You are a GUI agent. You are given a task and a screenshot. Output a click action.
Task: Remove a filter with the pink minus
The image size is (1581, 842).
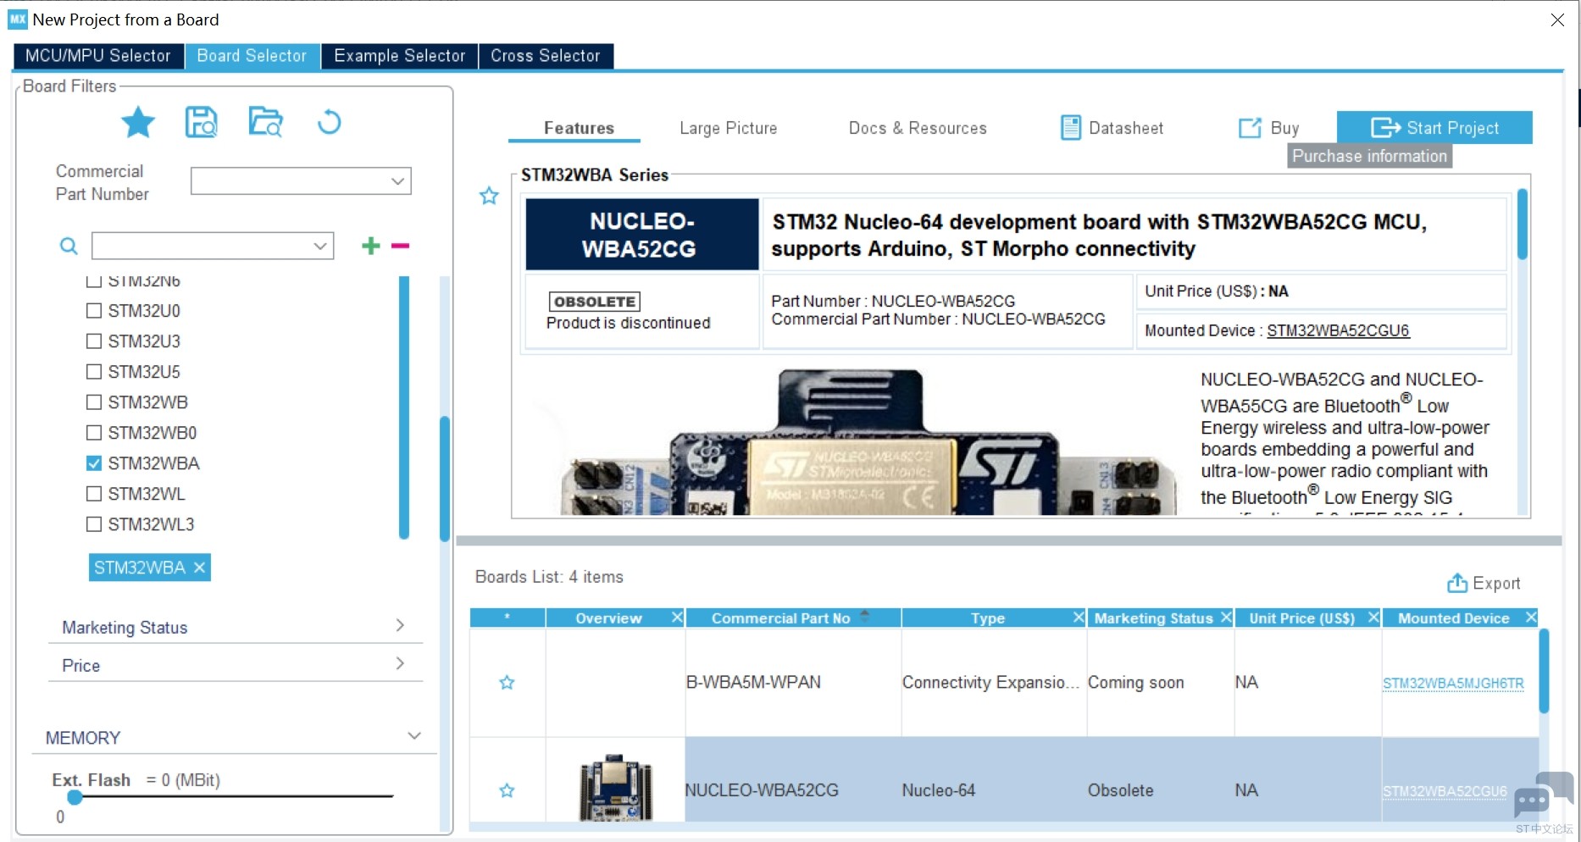tap(400, 246)
